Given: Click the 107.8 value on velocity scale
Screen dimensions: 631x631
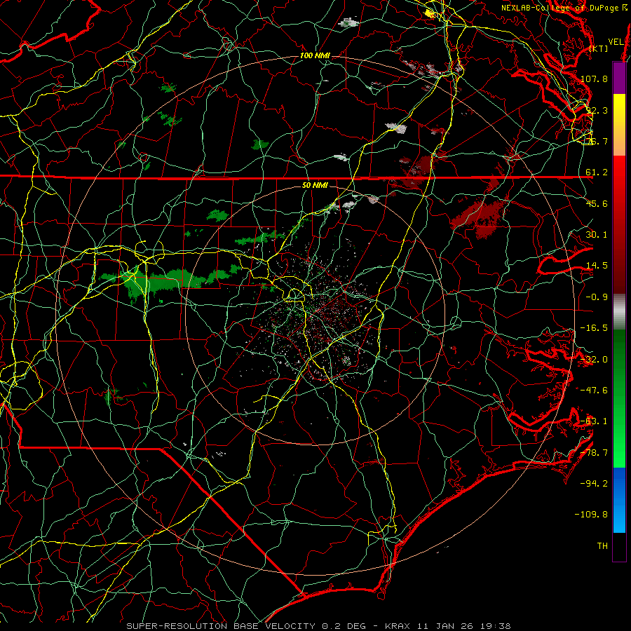Looking at the screenshot, I should point(595,79).
